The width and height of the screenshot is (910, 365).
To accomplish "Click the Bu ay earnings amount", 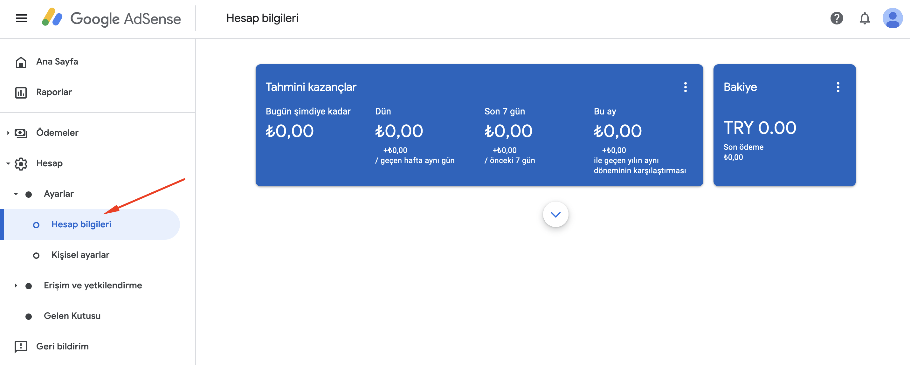I will coord(617,131).
